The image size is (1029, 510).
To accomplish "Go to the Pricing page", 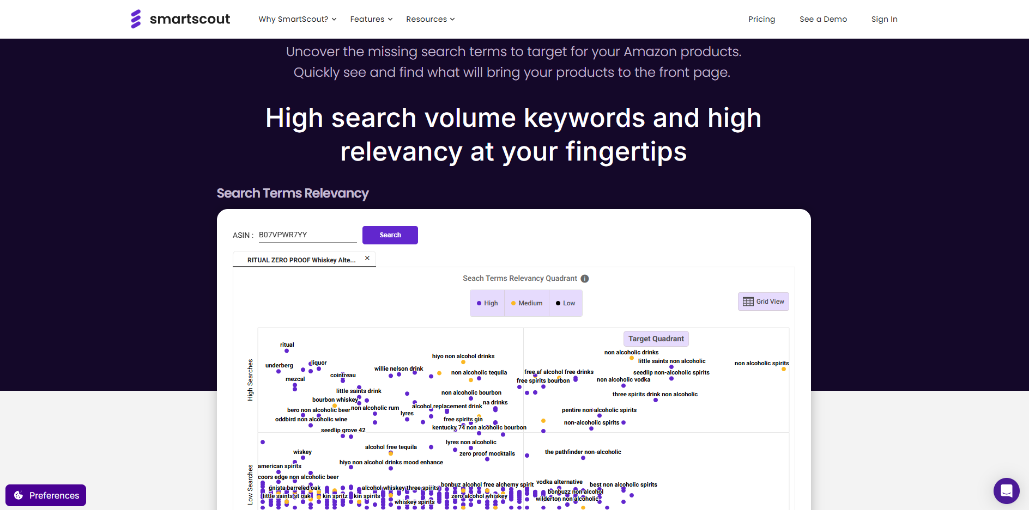I will (761, 19).
